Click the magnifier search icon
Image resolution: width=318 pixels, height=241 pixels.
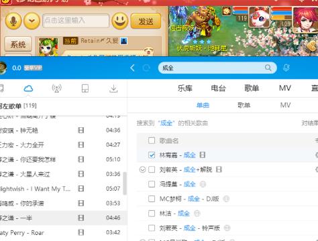click(268, 68)
